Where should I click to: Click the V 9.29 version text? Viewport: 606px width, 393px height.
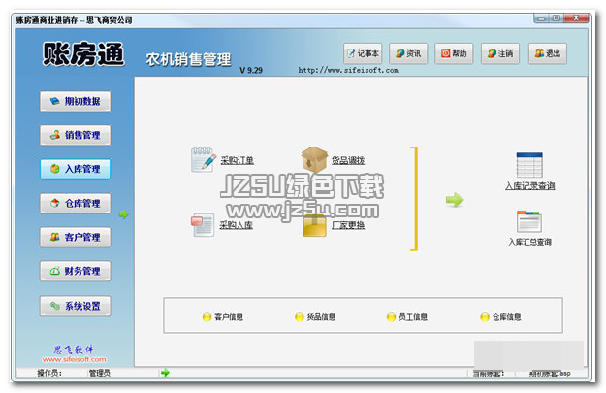(251, 70)
